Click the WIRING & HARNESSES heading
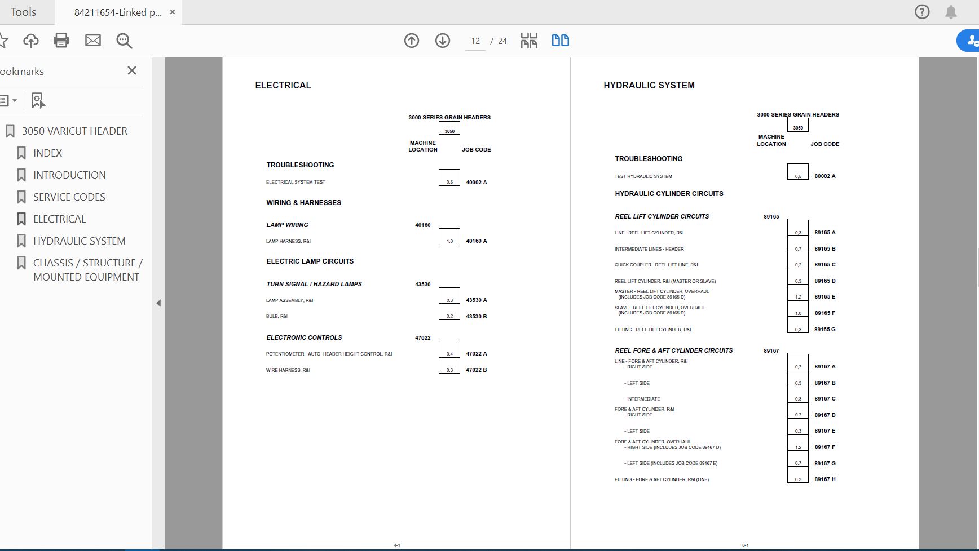This screenshot has height=551, width=979. click(x=303, y=203)
